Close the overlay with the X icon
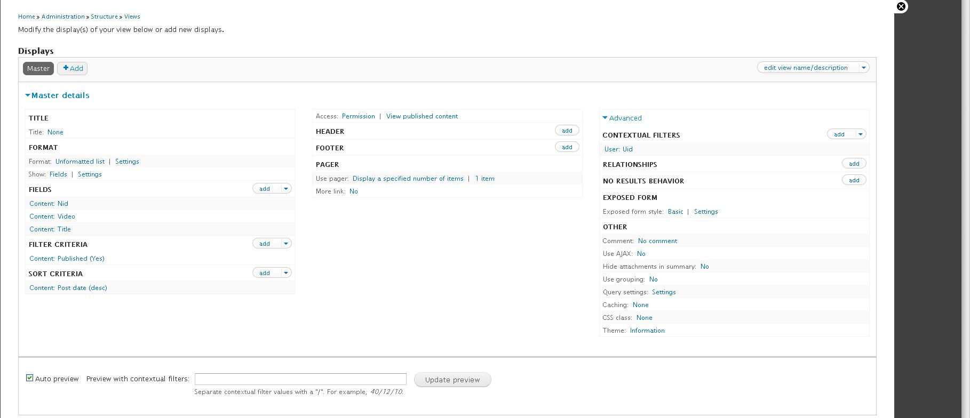 click(901, 6)
